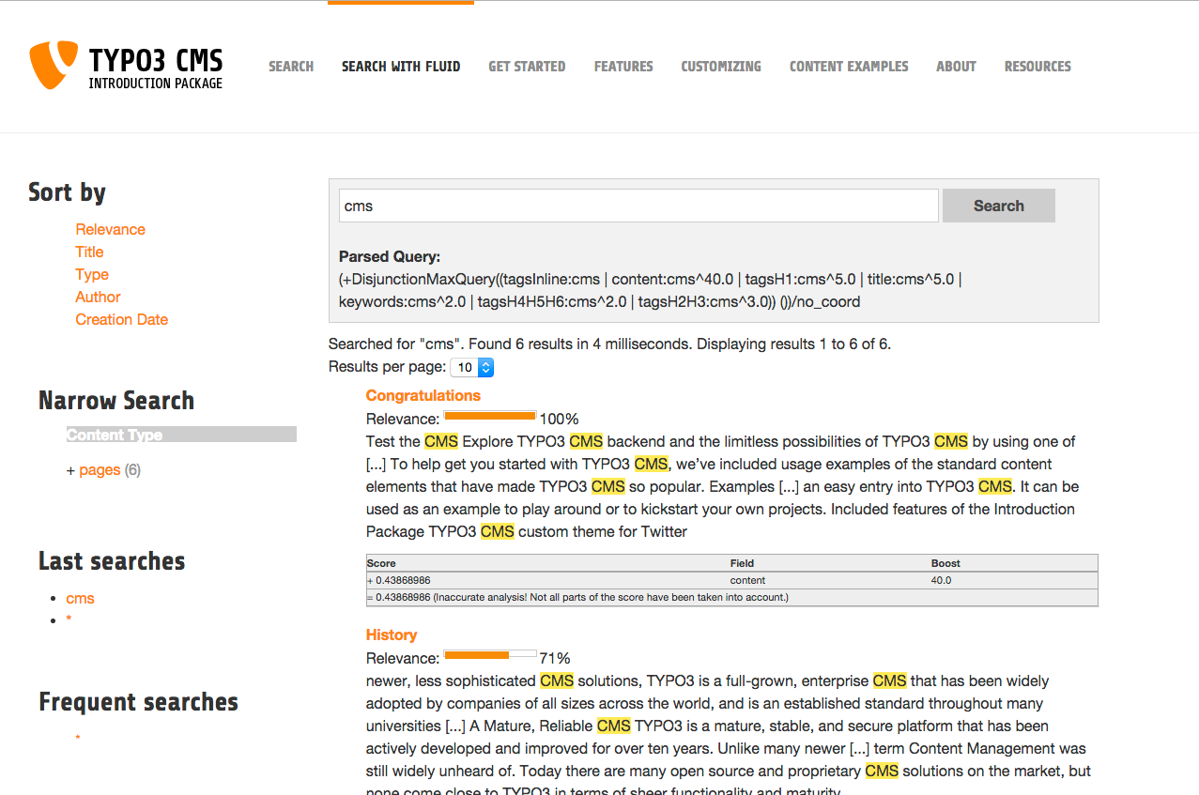Image resolution: width=1199 pixels, height=795 pixels.
Task: Go to the Features menu item
Action: point(623,67)
